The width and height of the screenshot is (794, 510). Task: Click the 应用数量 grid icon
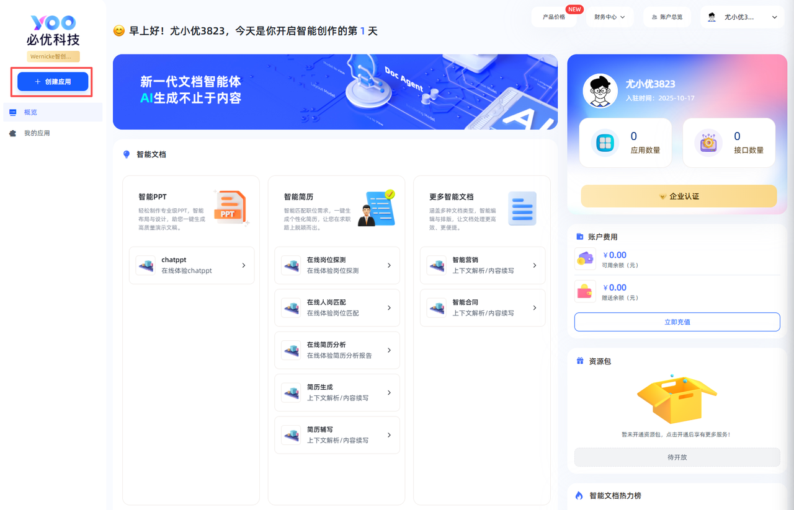604,143
